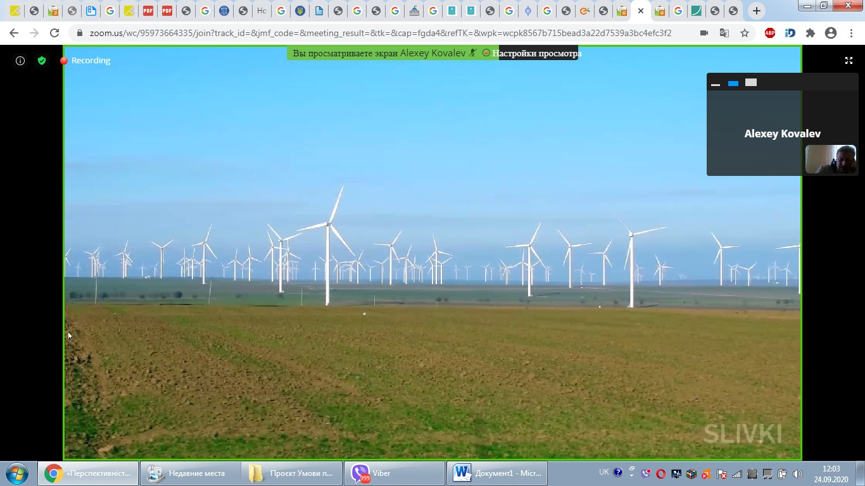Click the camera indicator in address bar
Image resolution: width=865 pixels, height=486 pixels.
tap(704, 33)
